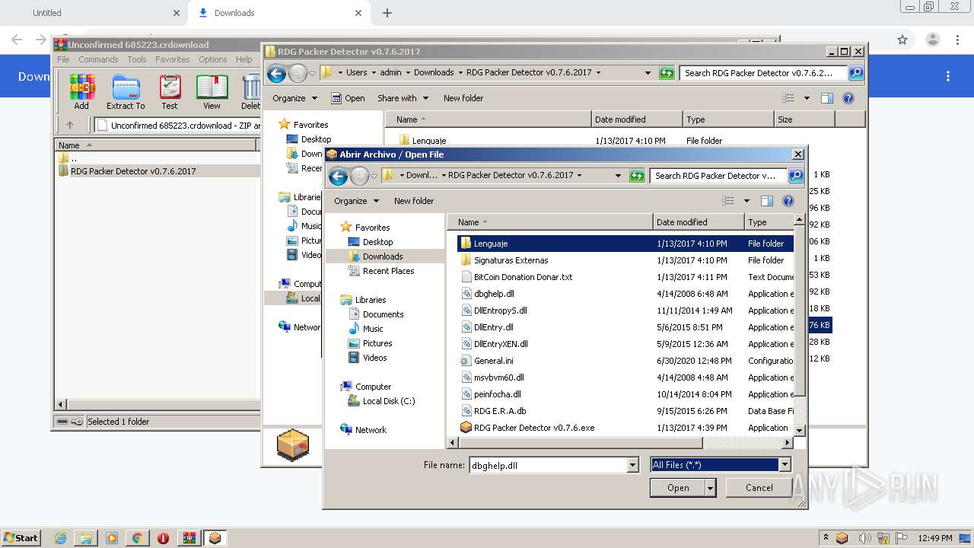Open a new Chrome tab
974x548 pixels.
[387, 13]
